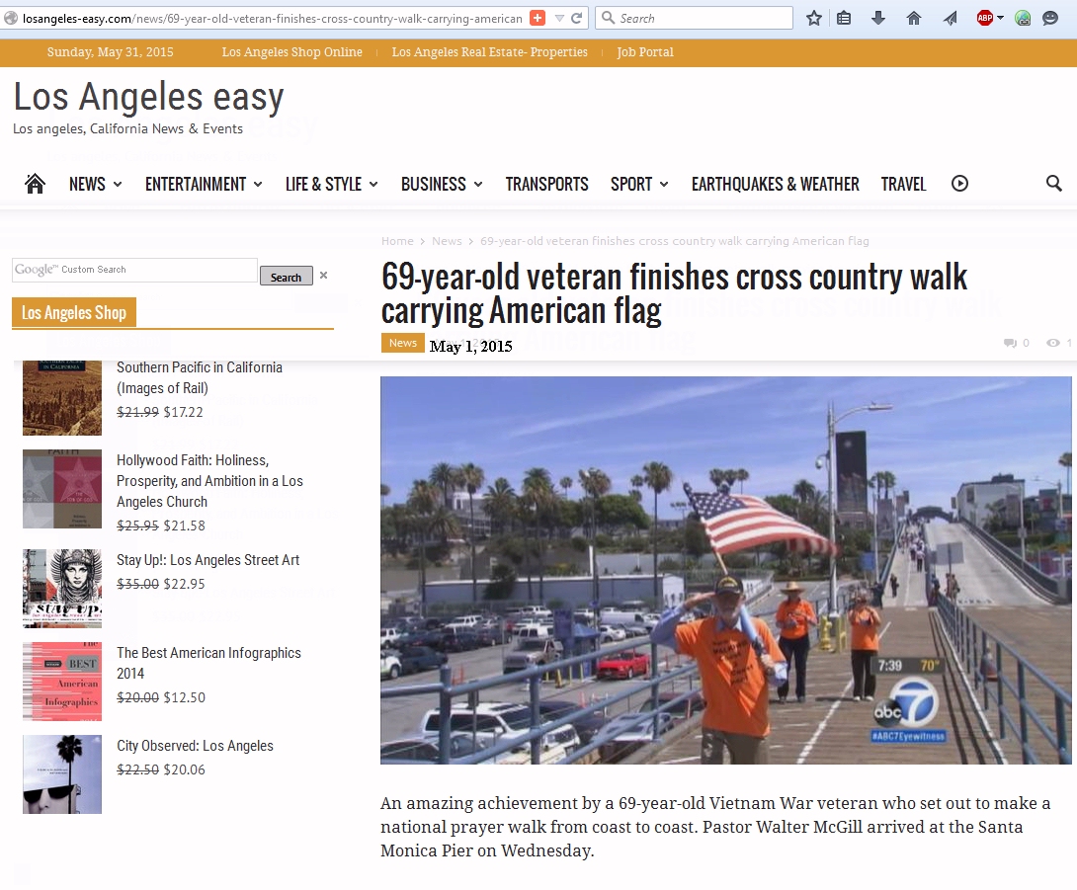The height and width of the screenshot is (890, 1077).
Task: Open the LIFE & STYLE dropdown
Action: point(331,184)
